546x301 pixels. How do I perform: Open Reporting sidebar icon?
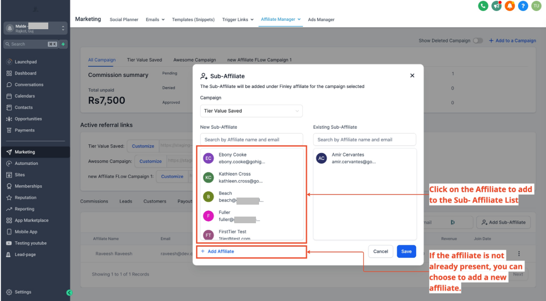coord(9,209)
